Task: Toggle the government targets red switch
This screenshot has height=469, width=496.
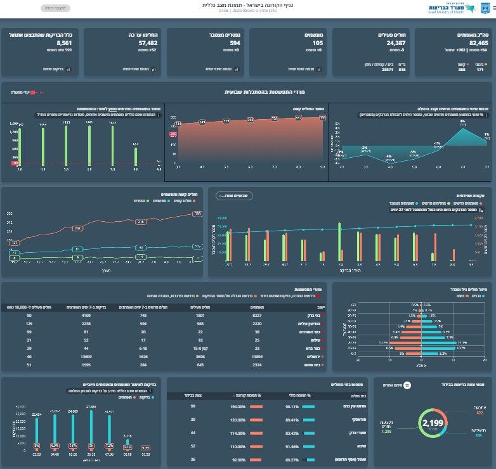Action: [x=34, y=93]
